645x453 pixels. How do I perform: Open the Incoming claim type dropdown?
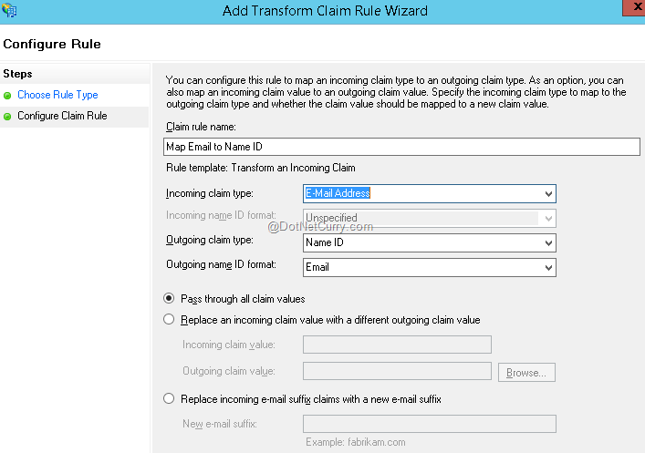click(429, 193)
